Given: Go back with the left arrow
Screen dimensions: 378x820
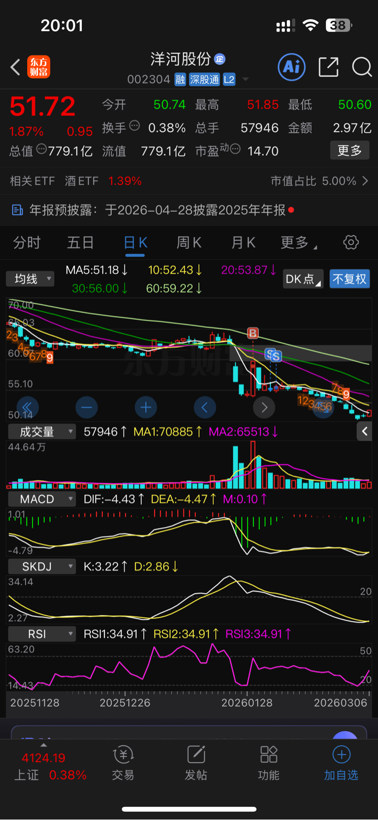Looking at the screenshot, I should point(15,67).
